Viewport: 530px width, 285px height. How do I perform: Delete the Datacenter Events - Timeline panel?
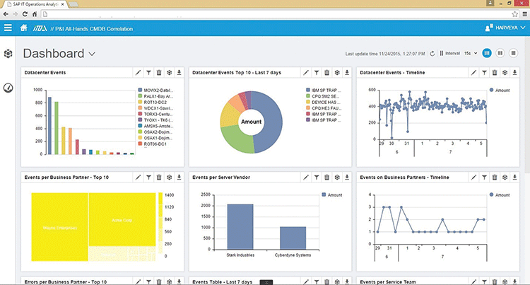(495, 72)
